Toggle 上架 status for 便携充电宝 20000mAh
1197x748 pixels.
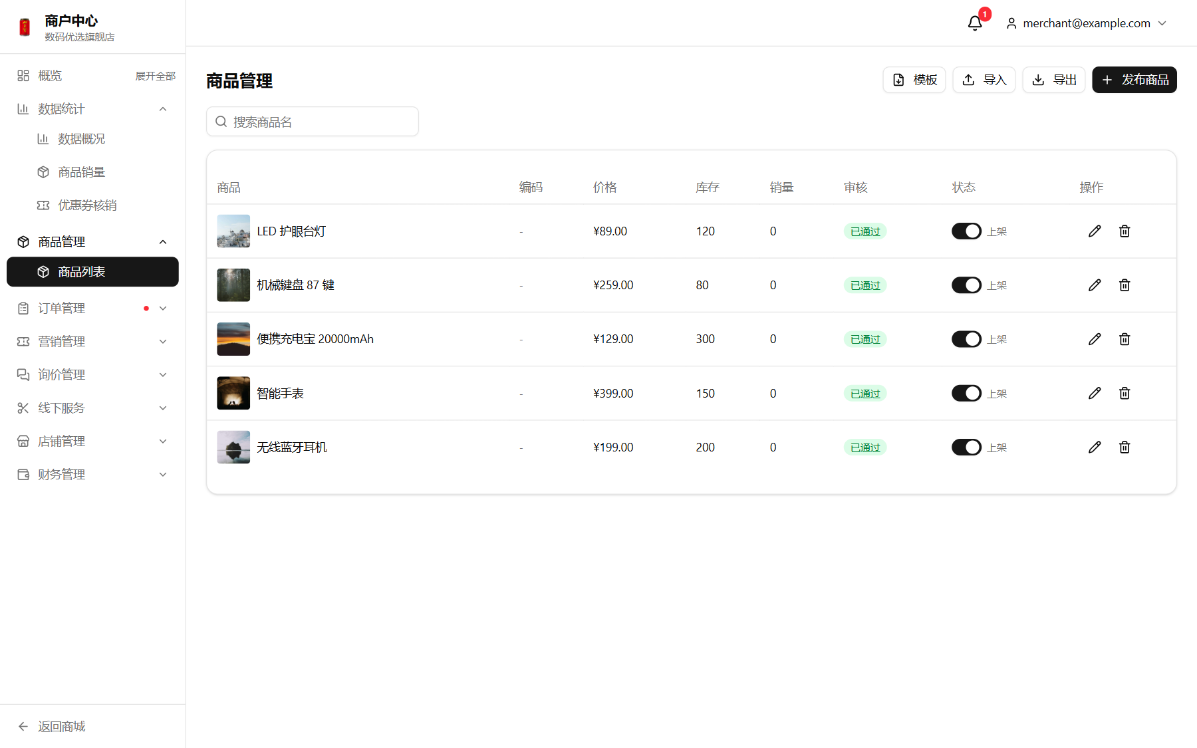966,339
